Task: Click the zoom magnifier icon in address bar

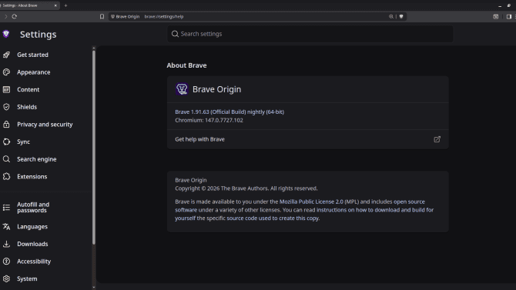Action: click(391, 16)
